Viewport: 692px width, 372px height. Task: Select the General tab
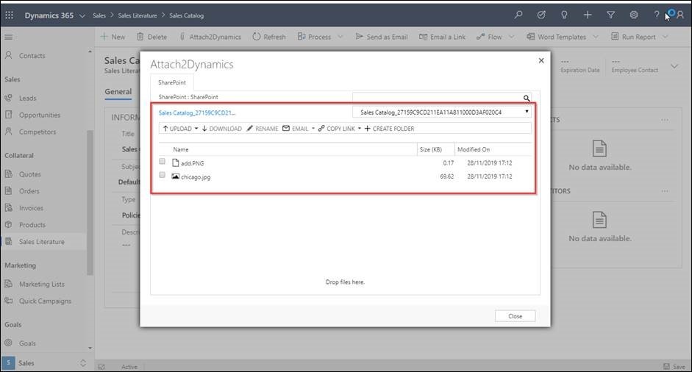coord(118,92)
